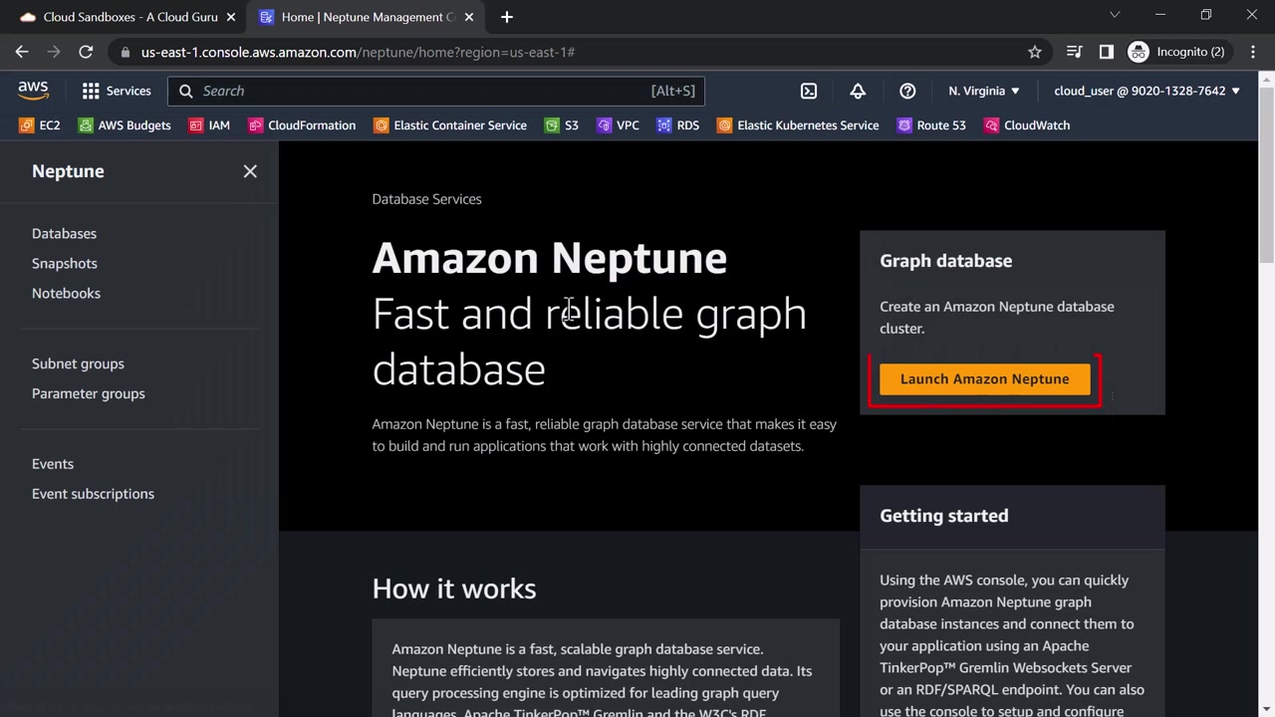This screenshot has height=717, width=1275.
Task: Open the AWS CloudShell icon
Action: pyautogui.click(x=809, y=91)
